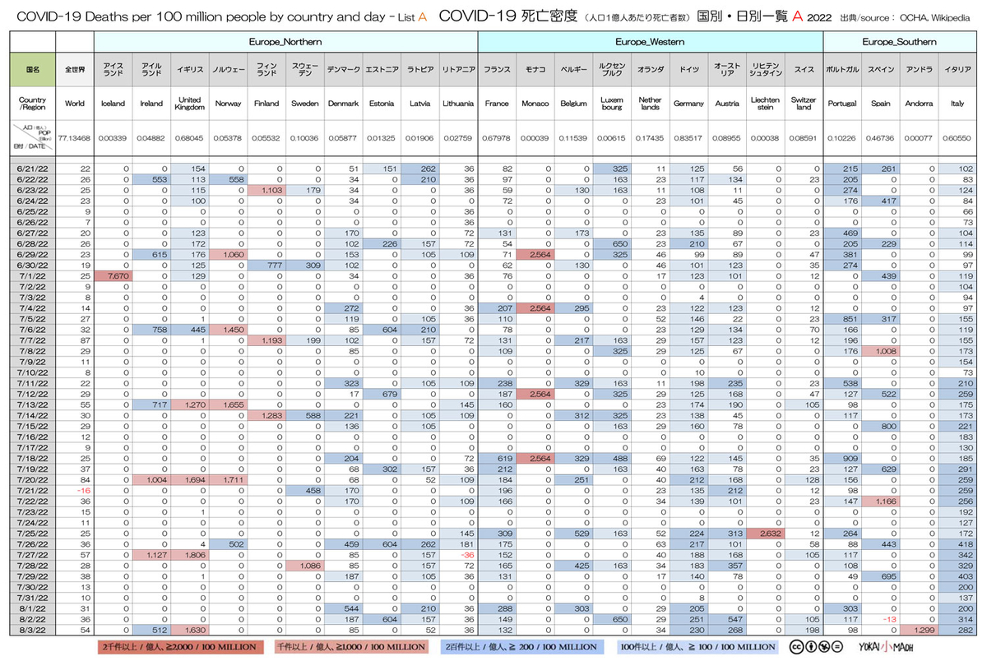This screenshot has width=987, height=661.
Task: Click the Japanese header フランス
Action: (497, 70)
